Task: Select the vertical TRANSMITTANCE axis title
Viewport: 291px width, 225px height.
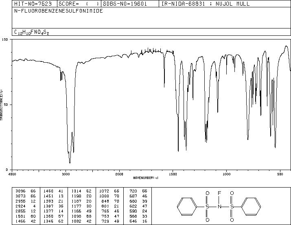Action: click(x=1, y=105)
